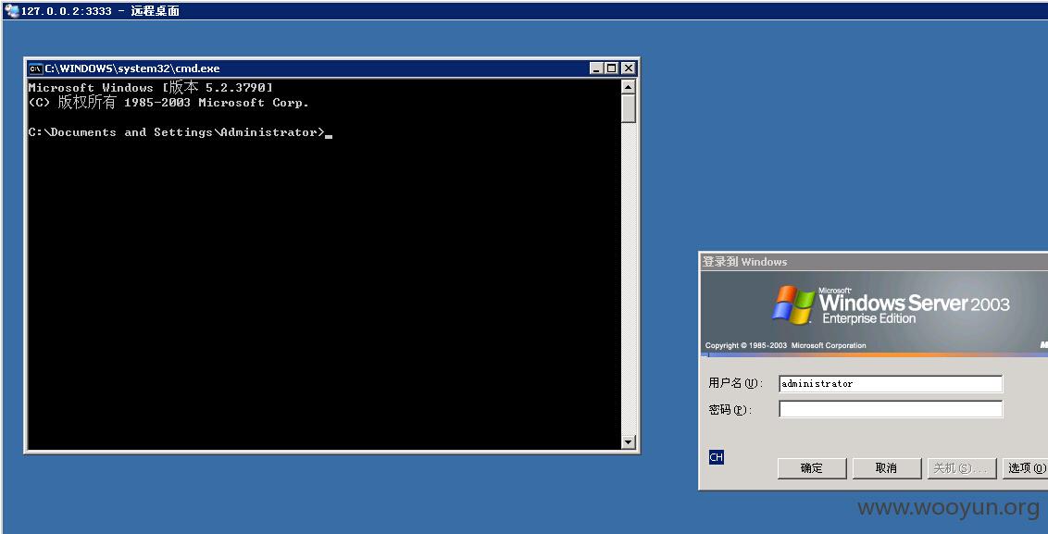Minimize the cmd.exe window
The image size is (1048, 534).
tap(597, 68)
